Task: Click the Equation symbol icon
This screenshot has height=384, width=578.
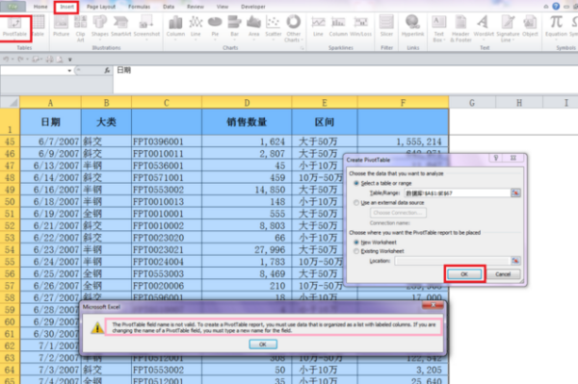Action: [556, 27]
